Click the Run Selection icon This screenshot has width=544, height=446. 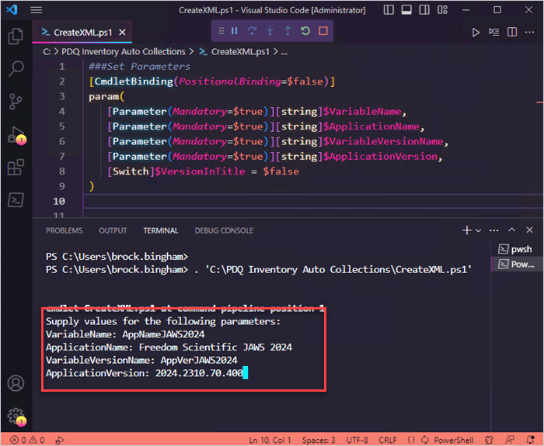pos(493,33)
